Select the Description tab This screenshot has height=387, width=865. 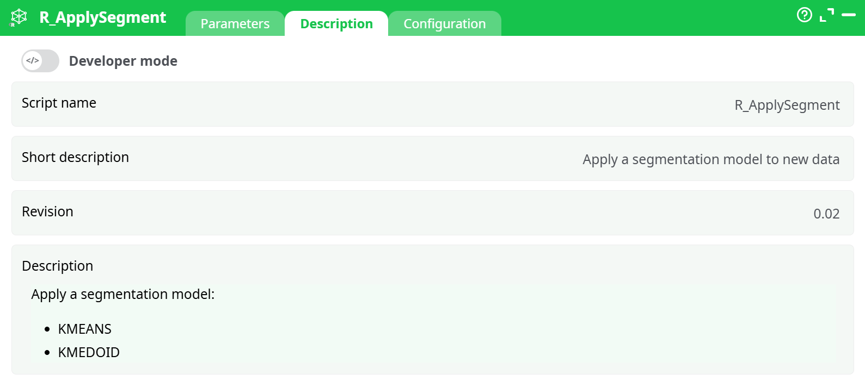pos(336,24)
